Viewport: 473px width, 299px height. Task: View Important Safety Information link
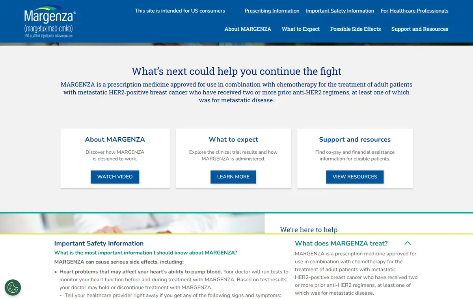340,11
